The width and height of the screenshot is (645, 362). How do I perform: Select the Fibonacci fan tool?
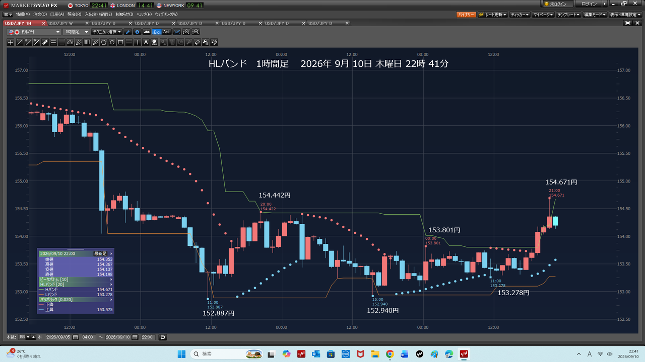79,42
